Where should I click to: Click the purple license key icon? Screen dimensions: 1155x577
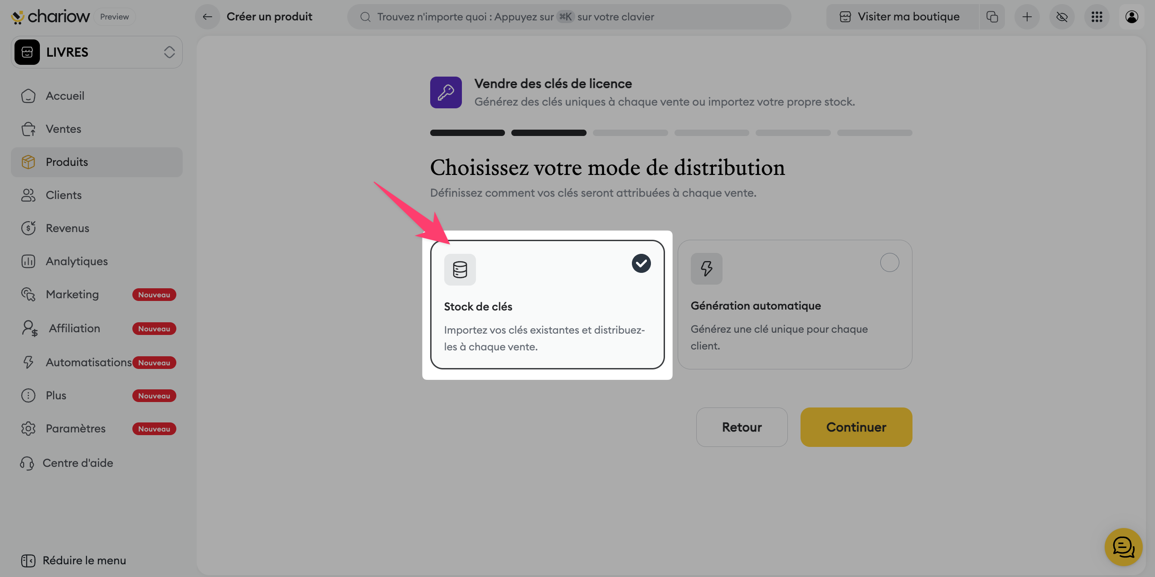(x=446, y=92)
